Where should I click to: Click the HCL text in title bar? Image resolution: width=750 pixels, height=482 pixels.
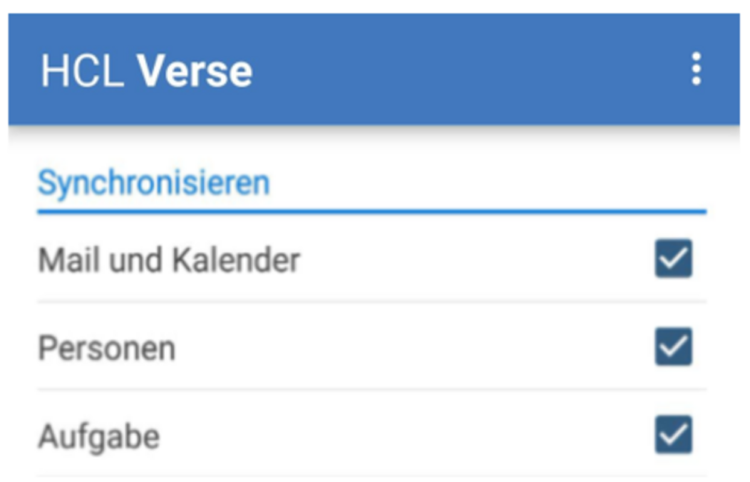click(x=83, y=71)
